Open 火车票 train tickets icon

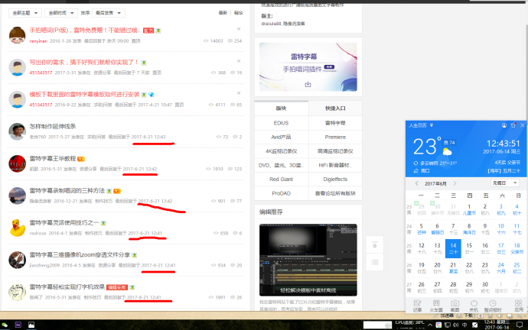tap(436, 306)
